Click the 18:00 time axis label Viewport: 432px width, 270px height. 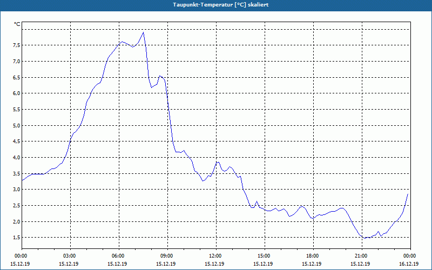click(x=313, y=256)
